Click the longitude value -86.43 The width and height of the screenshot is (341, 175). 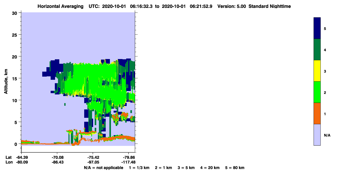[x=57, y=162]
